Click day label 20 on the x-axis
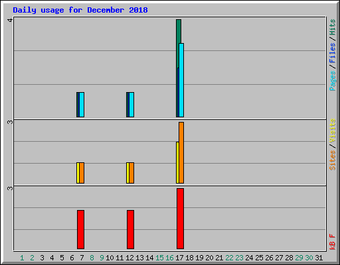Screen dimensions: 340x265 pos(209,258)
